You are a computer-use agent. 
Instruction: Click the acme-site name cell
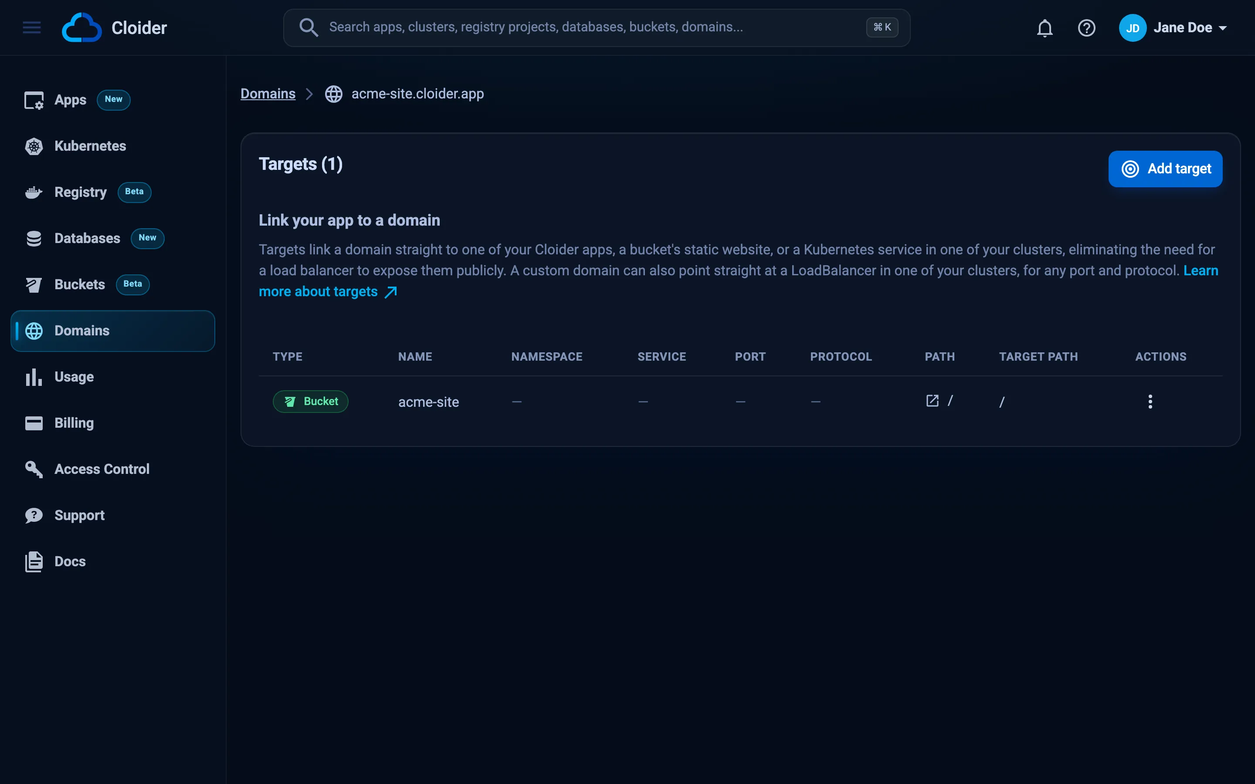coord(428,402)
